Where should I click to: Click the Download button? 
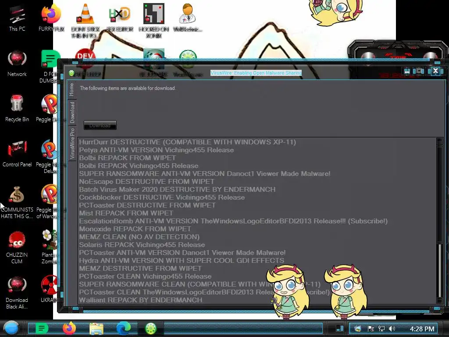pyautogui.click(x=100, y=125)
